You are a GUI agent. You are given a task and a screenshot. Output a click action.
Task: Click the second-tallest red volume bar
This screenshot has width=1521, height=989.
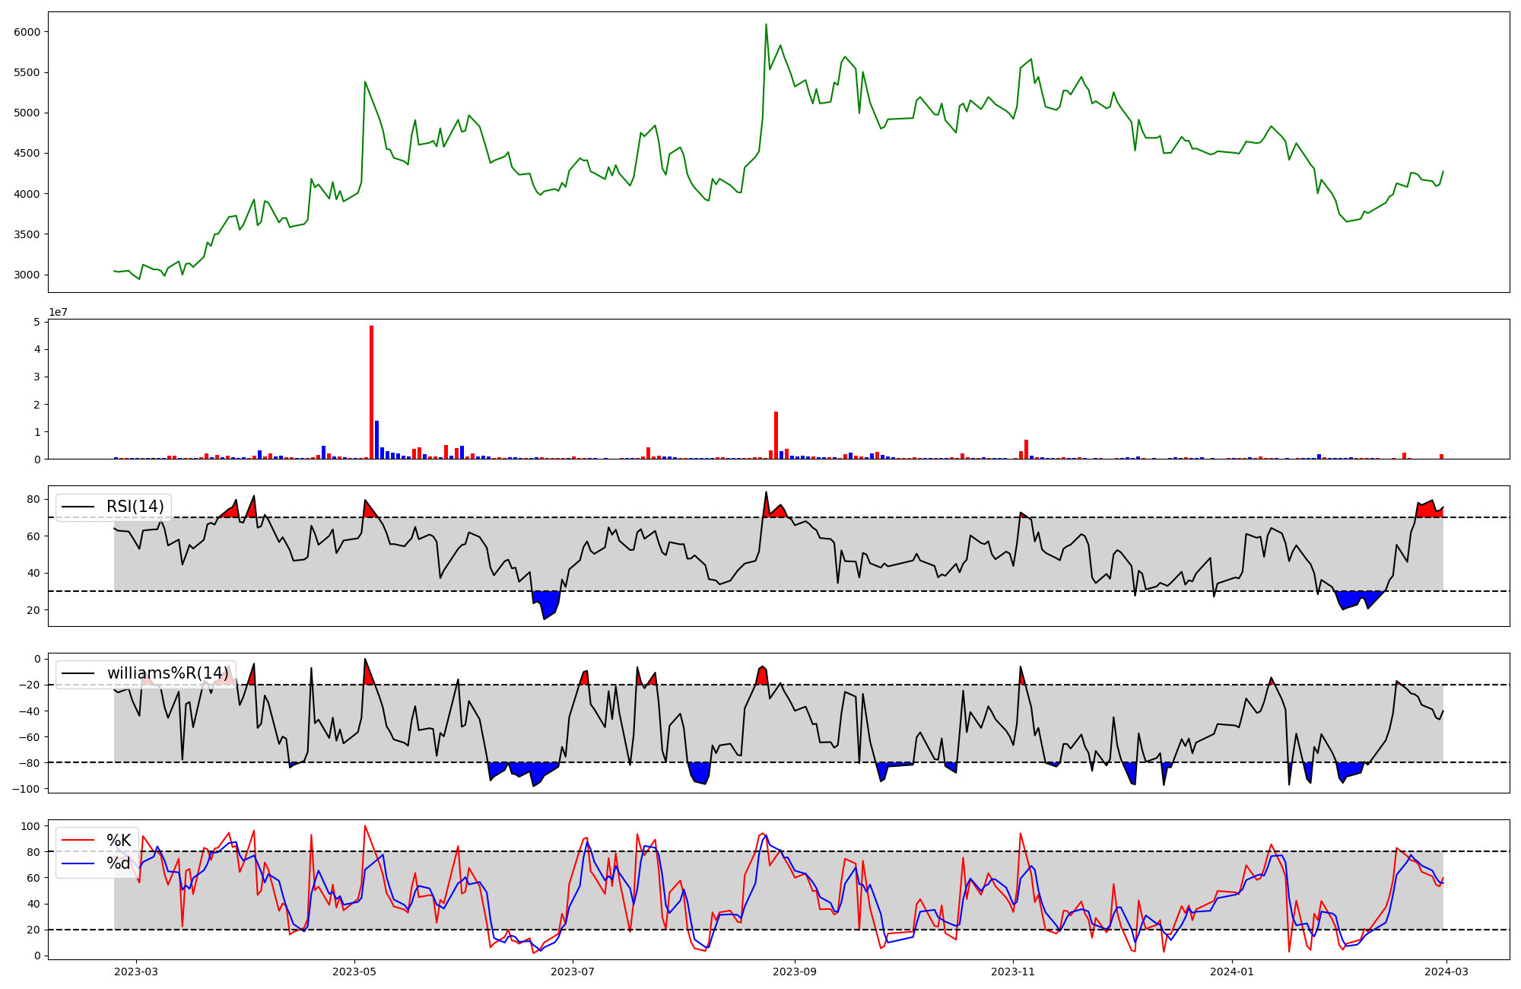click(776, 435)
